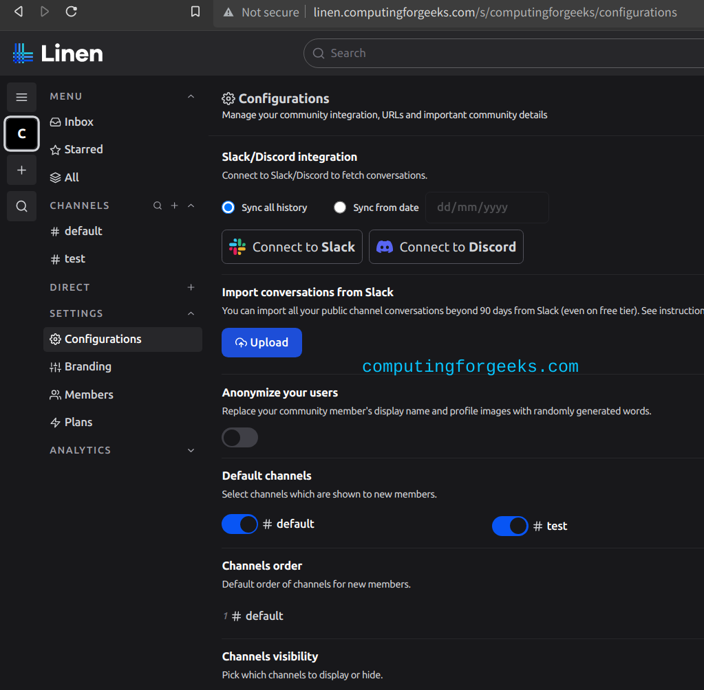704x690 pixels.
Task: Click the dd/mm/yyyy date field
Action: tap(487, 207)
